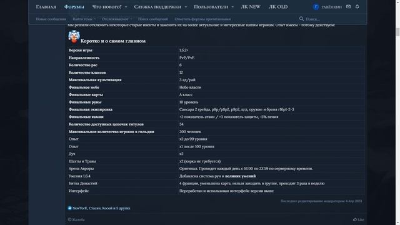This screenshot has width=400, height=225.
Task: Open the ЛК OLD link
Action: click(x=278, y=7)
